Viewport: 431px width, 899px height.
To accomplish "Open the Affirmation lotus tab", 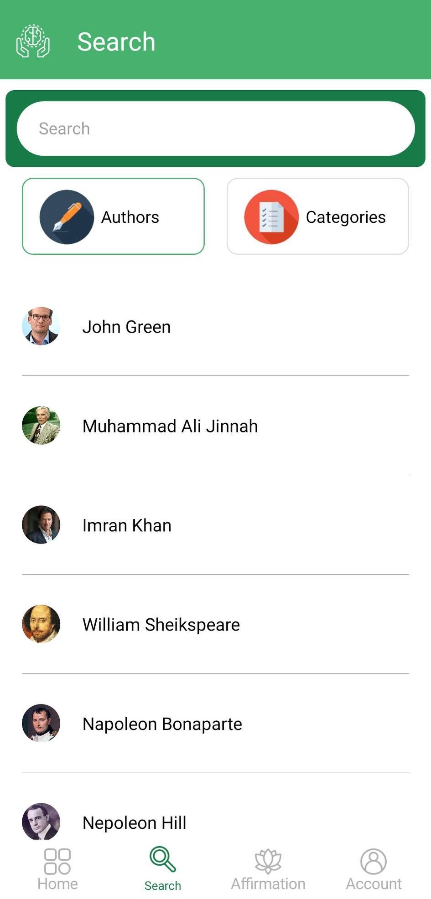I will pos(268,869).
